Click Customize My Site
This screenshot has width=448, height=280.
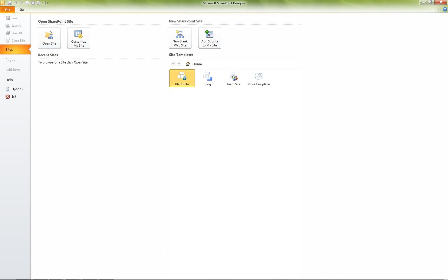[79, 38]
